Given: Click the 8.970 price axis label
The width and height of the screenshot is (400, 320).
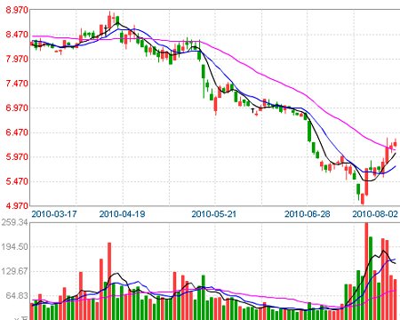Looking at the screenshot, I should click(17, 10).
